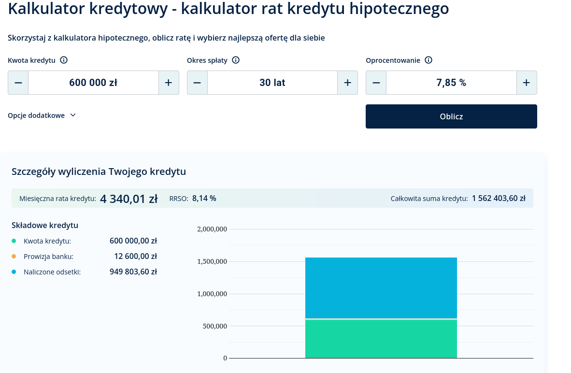
Task: Select the 30 lat period field
Action: (272, 83)
